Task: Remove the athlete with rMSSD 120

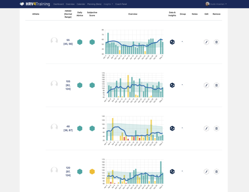Action: pyautogui.click(x=217, y=172)
